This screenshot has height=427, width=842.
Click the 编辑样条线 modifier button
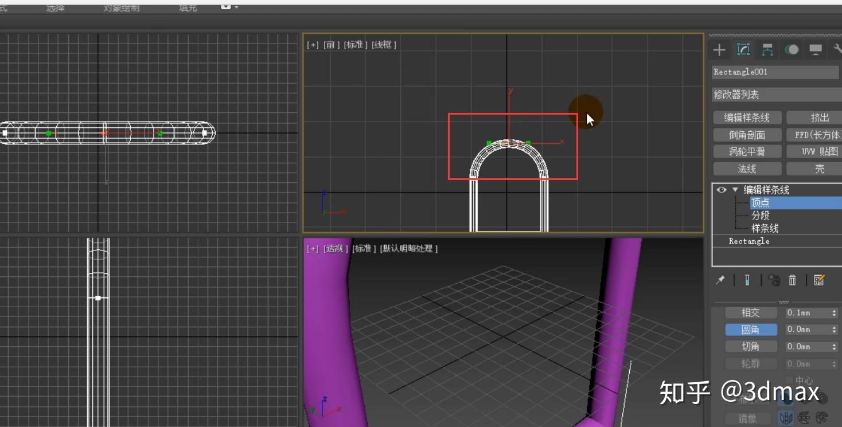pos(747,117)
